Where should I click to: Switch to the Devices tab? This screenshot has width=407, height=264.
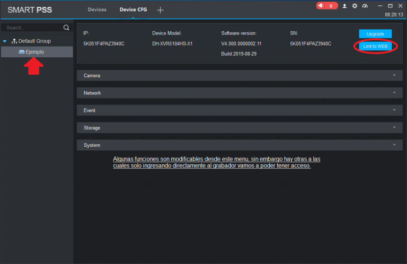pyautogui.click(x=97, y=10)
